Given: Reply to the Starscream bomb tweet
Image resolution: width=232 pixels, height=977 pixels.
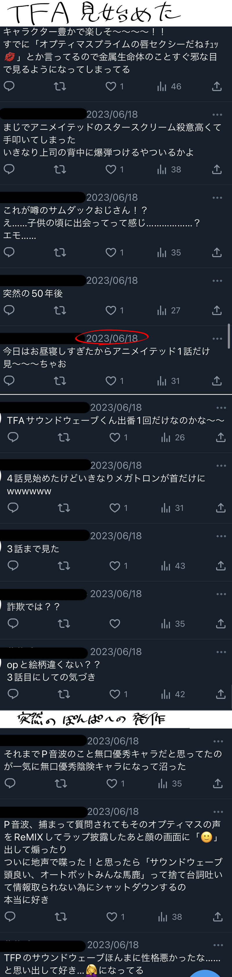Looking at the screenshot, I should [x=9, y=169].
